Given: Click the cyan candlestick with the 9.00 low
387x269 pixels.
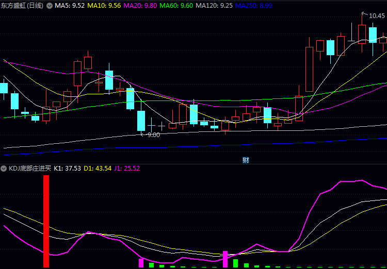Looking at the screenshot, I should click(141, 121).
